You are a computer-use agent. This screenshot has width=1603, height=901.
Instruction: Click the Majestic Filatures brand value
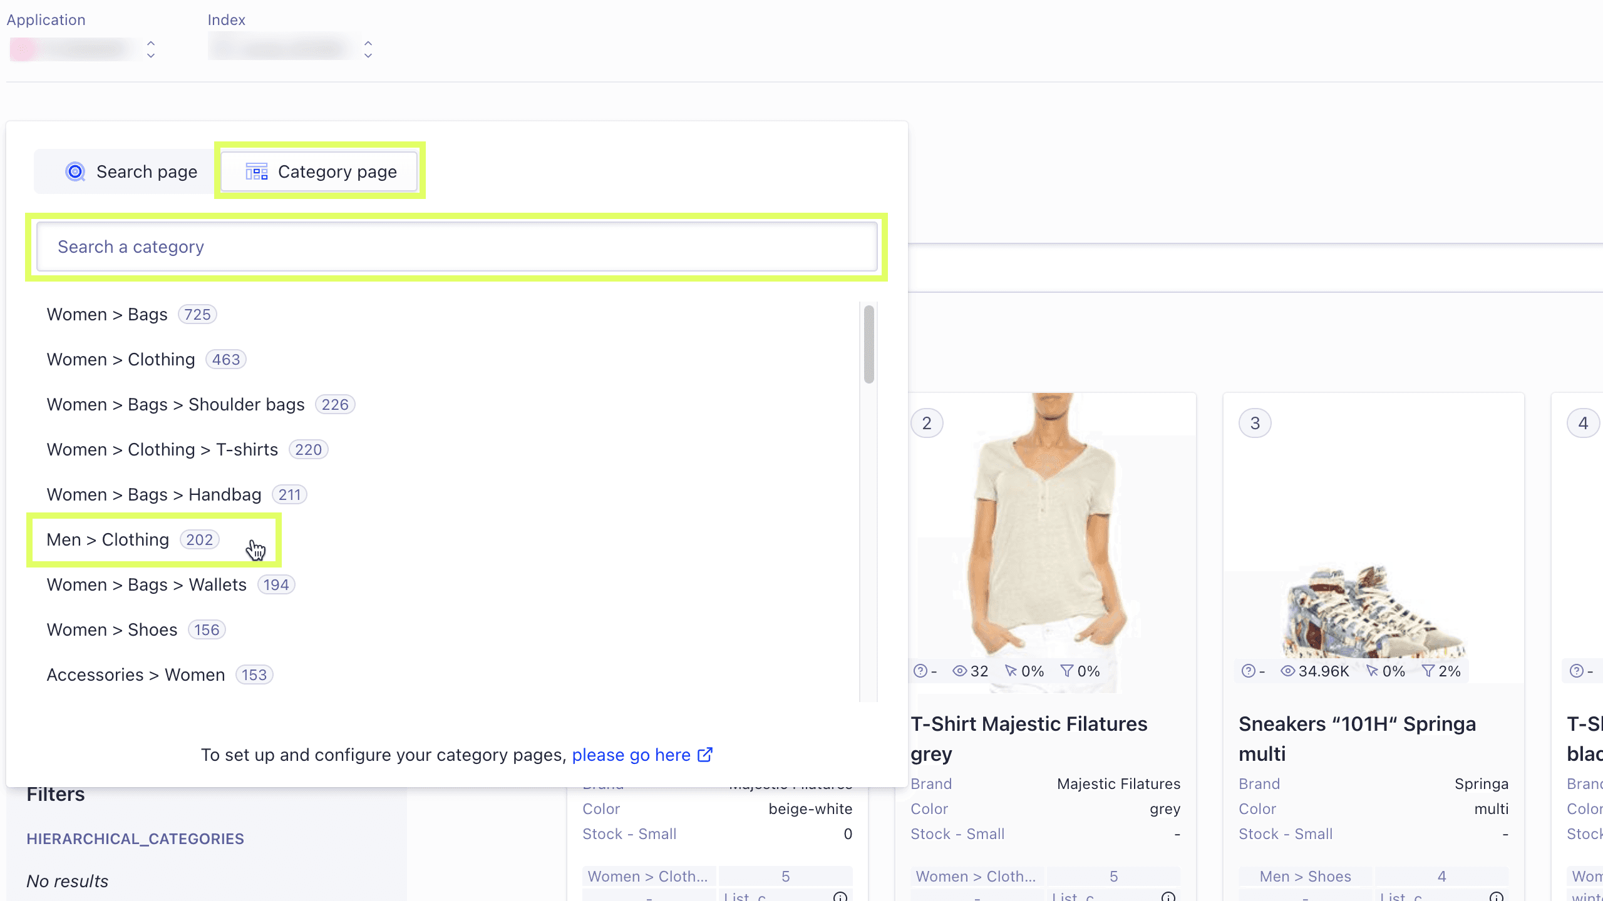[x=1118, y=783]
